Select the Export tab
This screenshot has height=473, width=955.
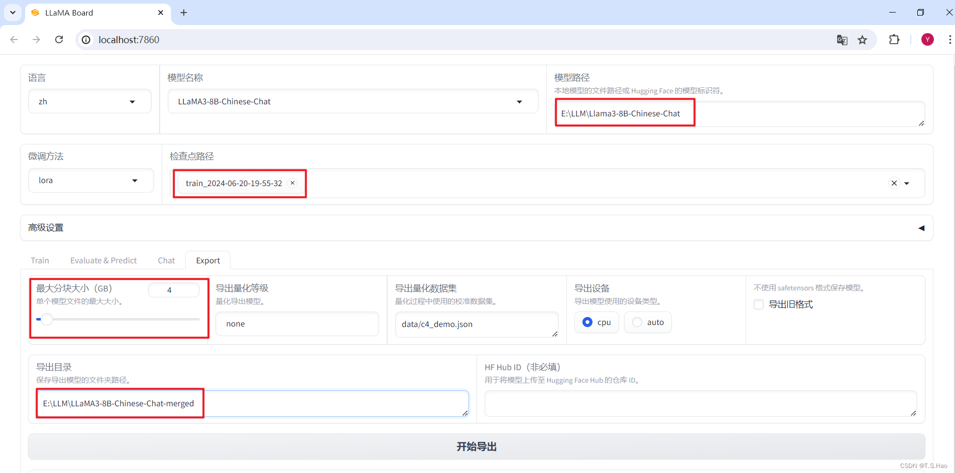tap(208, 260)
